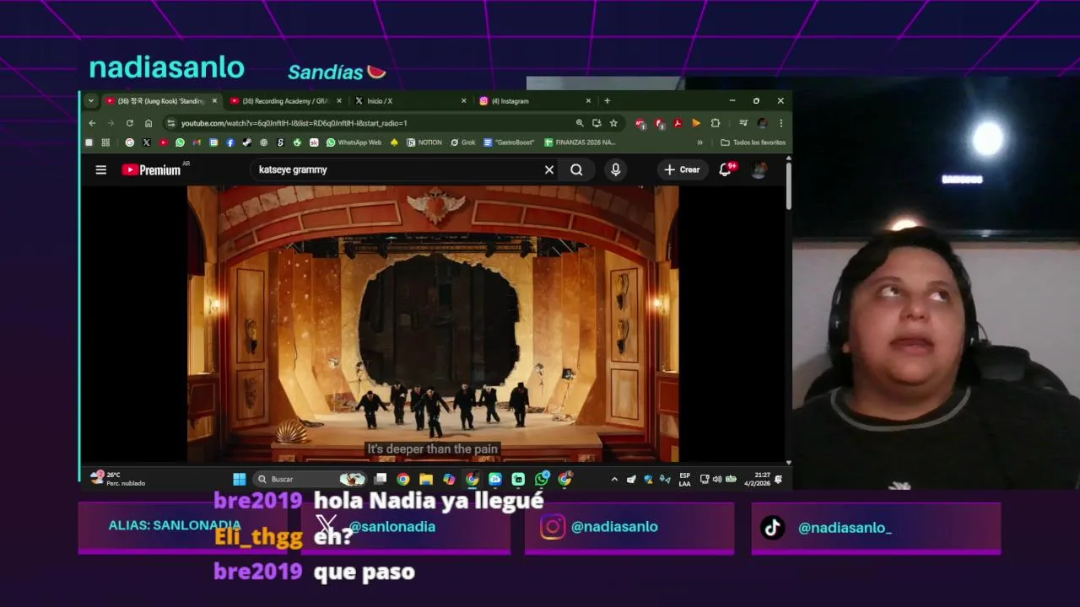Screen dimensions: 1080x607
Task: Open WhatsApp from the taskbar
Action: click(542, 479)
